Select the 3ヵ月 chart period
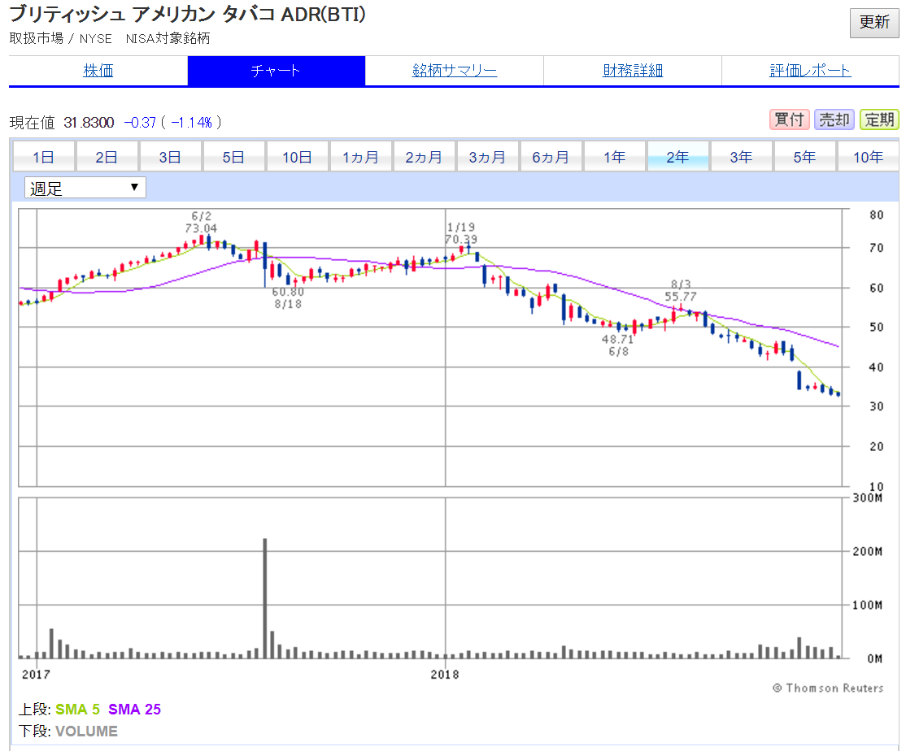Screen dimensions: 906x751 487,157
